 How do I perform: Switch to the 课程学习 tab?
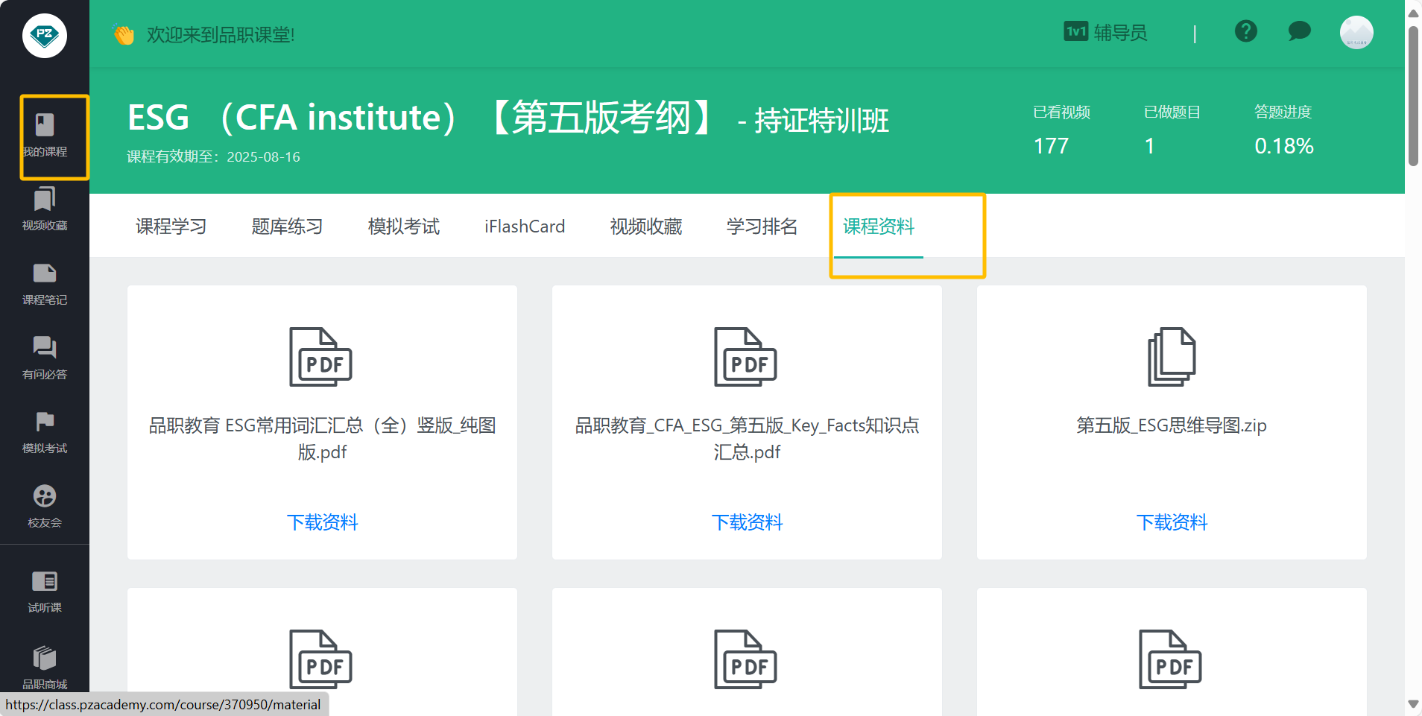pyautogui.click(x=171, y=226)
